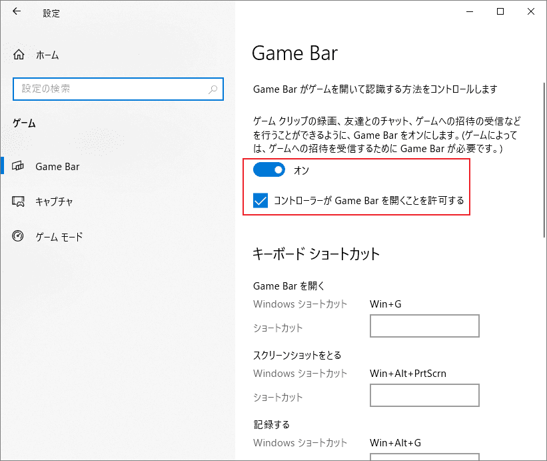Image resolution: width=547 pixels, height=461 pixels.
Task: Click inside the 設定の検索 search box
Action: click(113, 89)
